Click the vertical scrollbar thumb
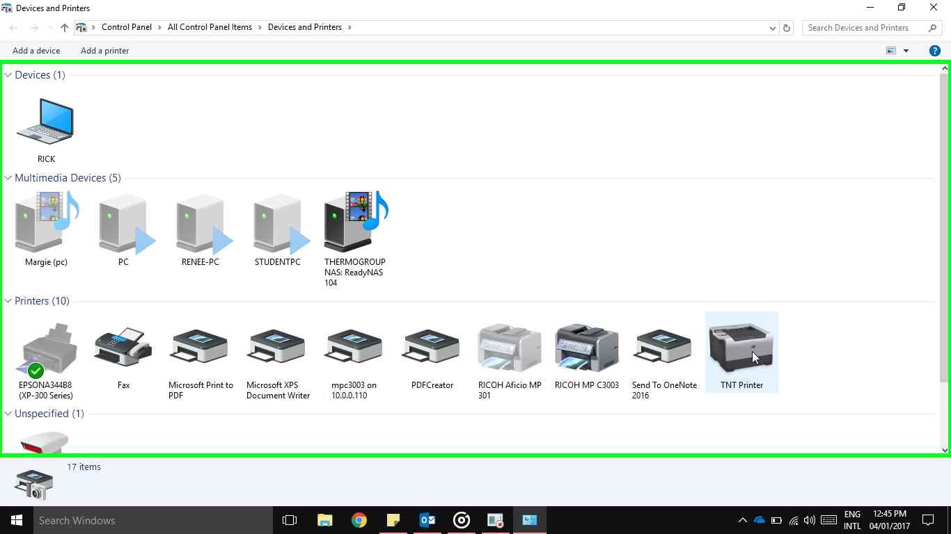 click(x=945, y=227)
